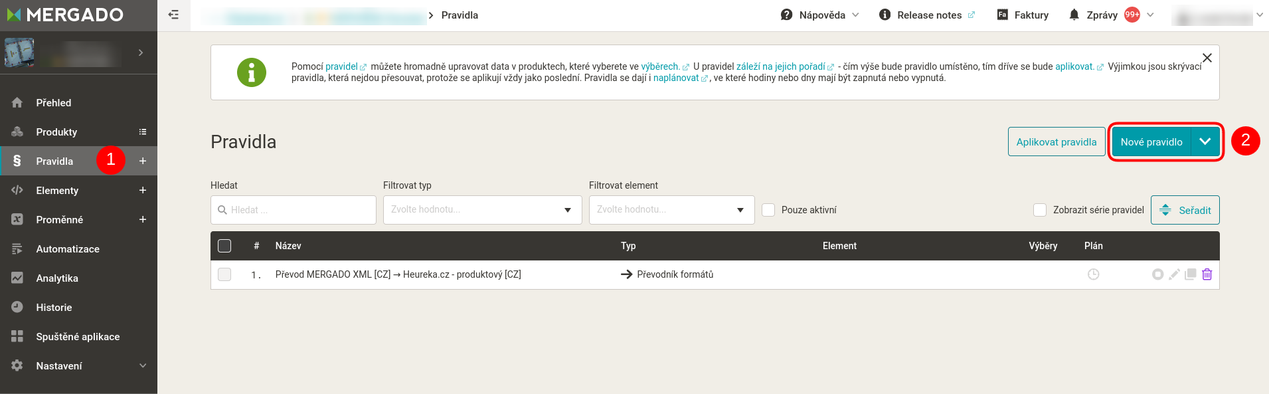The image size is (1269, 394).
Task: Toggle the Pouze aktivní checkbox
Action: (x=768, y=210)
